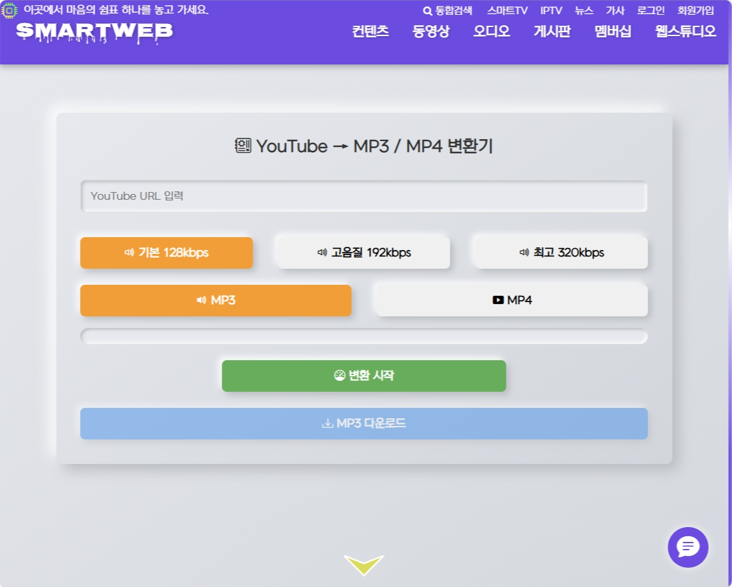This screenshot has width=732, height=587.
Task: Click 회원가입 to register
Action: pyautogui.click(x=695, y=10)
